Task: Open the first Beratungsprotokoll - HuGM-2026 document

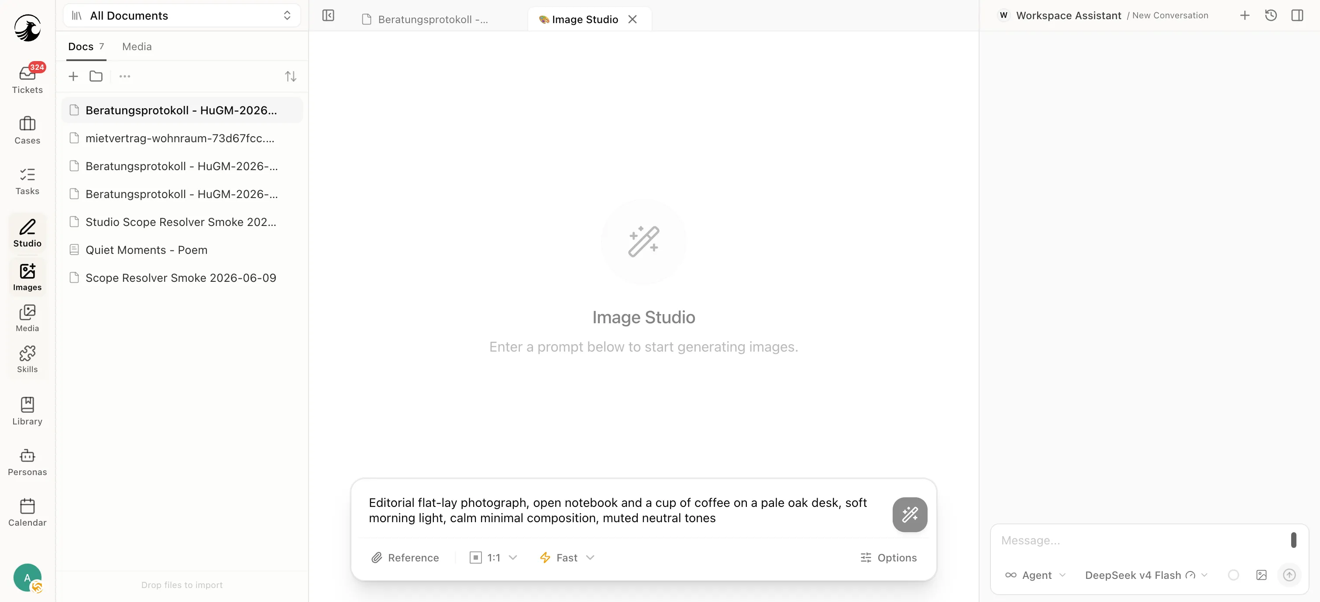Action: [x=182, y=110]
